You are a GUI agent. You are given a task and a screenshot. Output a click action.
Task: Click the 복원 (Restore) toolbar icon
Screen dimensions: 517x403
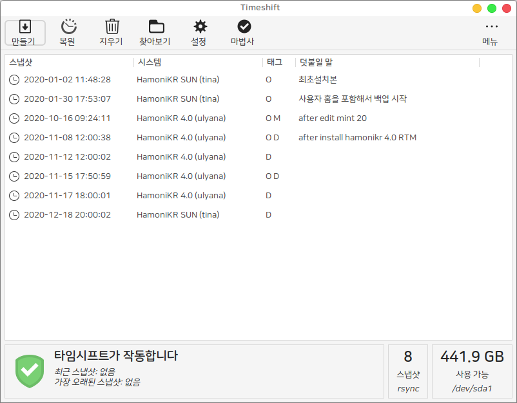[x=68, y=27]
